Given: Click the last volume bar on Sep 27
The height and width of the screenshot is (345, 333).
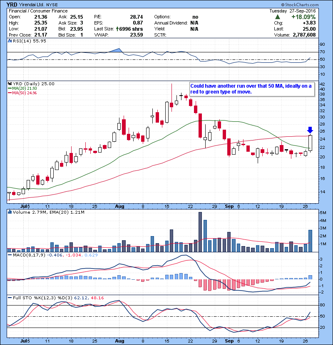Looking at the screenshot, I should (310, 241).
